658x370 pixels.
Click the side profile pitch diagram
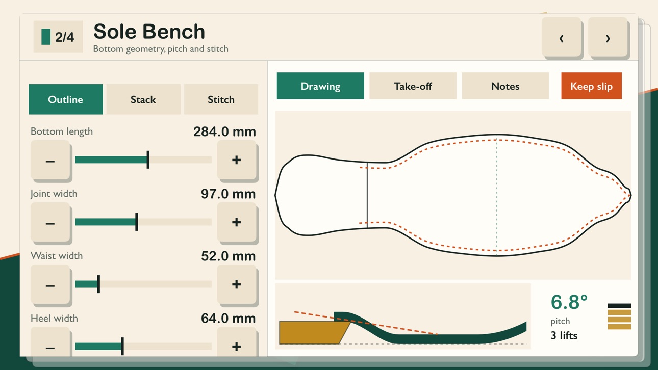(x=403, y=316)
